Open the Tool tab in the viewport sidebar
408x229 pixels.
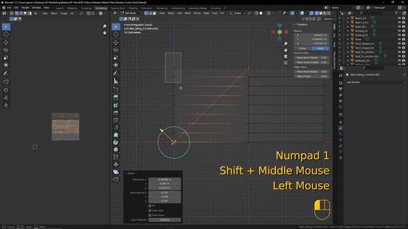pos(334,35)
